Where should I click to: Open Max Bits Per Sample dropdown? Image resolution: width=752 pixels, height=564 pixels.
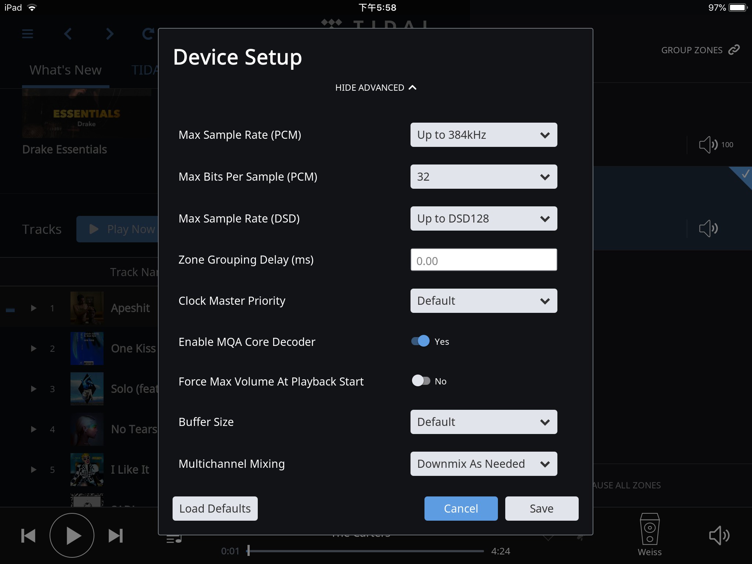(x=484, y=177)
